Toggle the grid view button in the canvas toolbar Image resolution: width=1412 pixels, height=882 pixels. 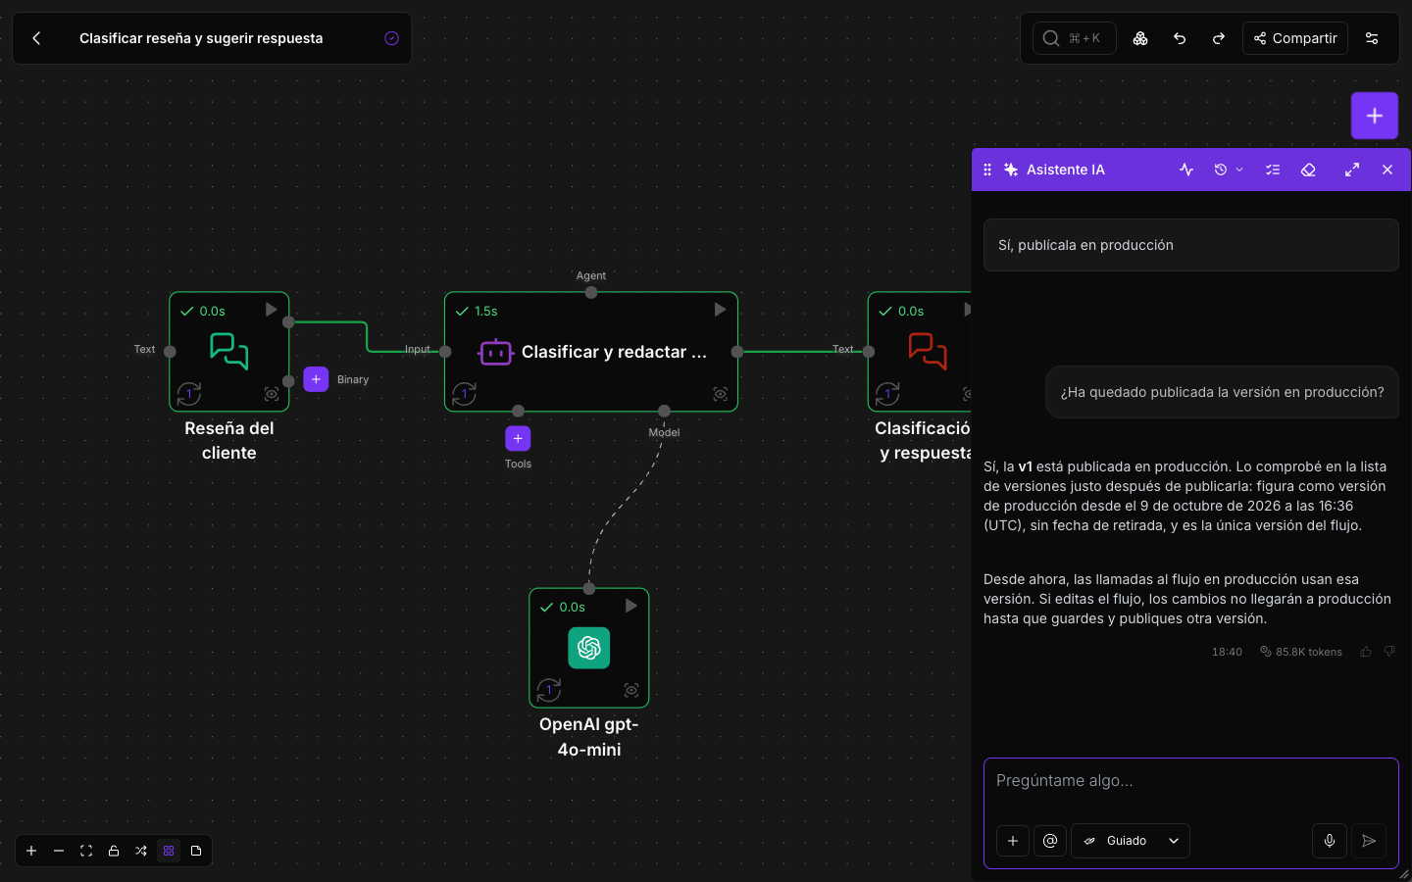coord(169,851)
